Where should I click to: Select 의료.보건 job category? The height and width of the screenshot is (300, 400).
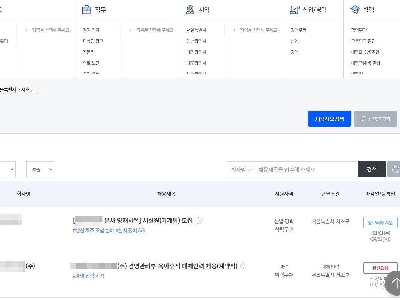point(91,63)
